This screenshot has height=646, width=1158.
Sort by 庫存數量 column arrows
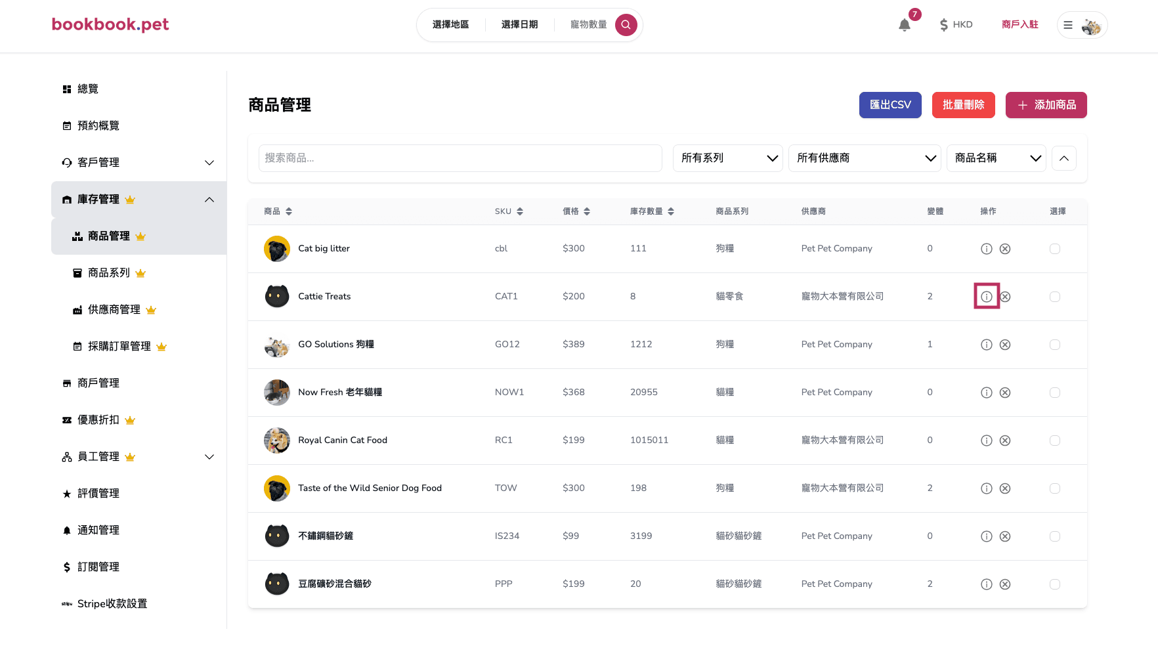(671, 211)
